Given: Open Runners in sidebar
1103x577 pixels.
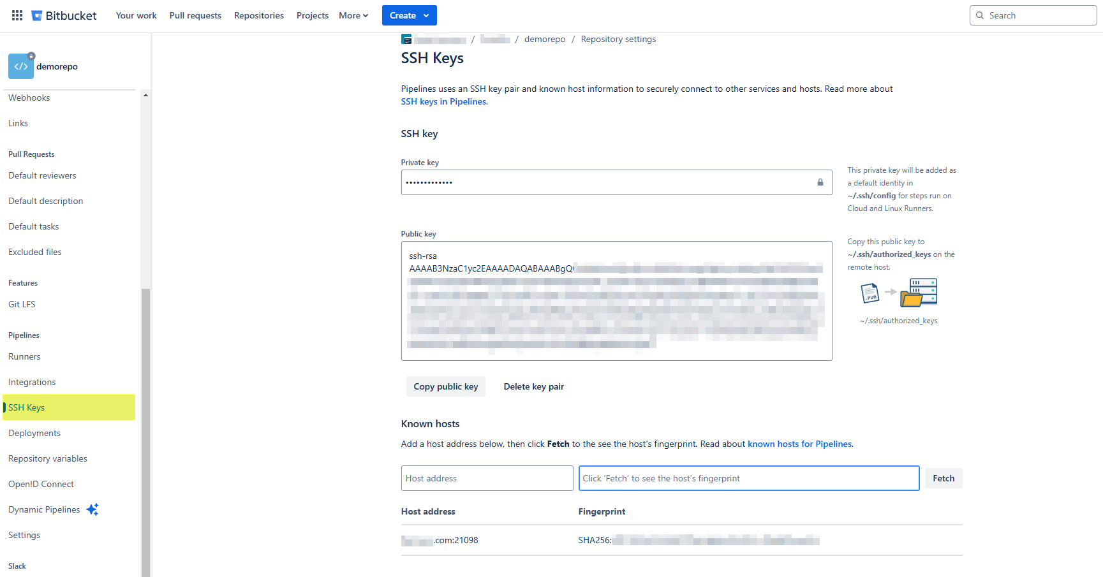Looking at the screenshot, I should click(x=69, y=356).
